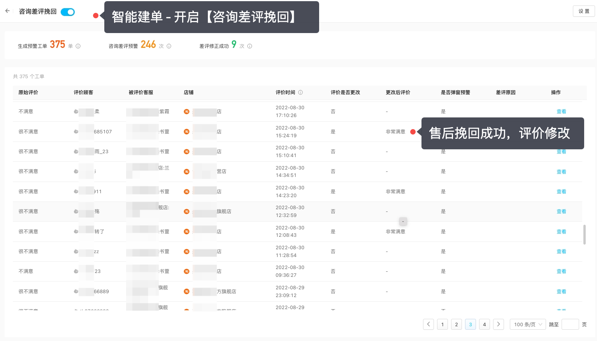Click the 评价是否更改 column header
The height and width of the screenshot is (341, 597).
point(346,93)
